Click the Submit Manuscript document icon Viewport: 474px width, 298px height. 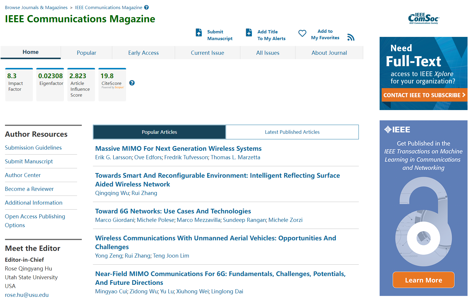coord(199,32)
